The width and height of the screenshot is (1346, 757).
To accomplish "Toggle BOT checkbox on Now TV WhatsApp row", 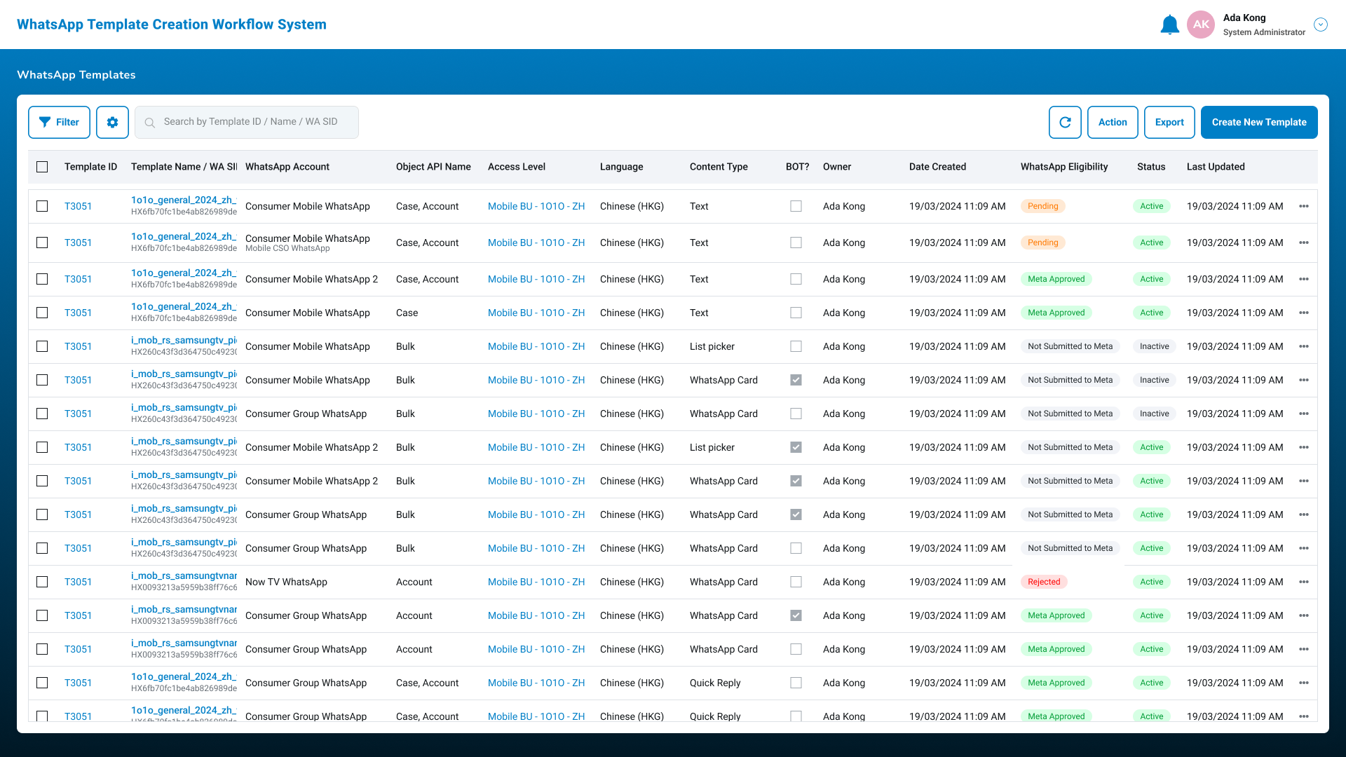I will click(796, 582).
